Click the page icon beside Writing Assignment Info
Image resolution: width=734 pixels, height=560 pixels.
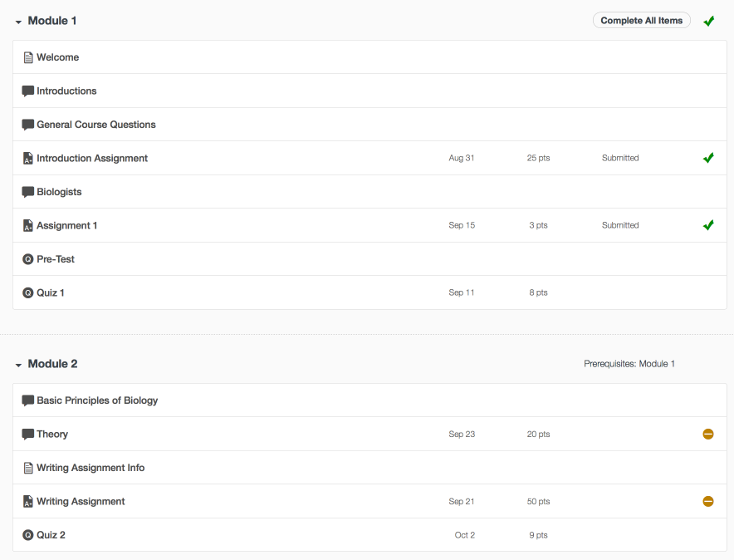pos(27,468)
